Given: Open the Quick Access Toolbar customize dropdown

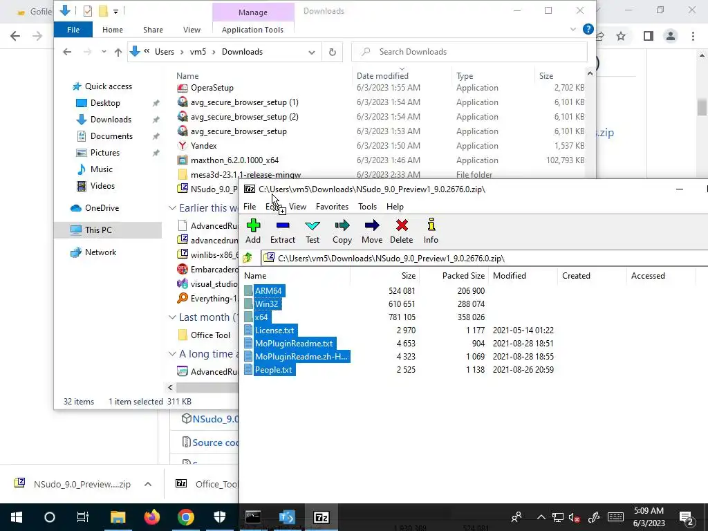Looking at the screenshot, I should (115, 11).
